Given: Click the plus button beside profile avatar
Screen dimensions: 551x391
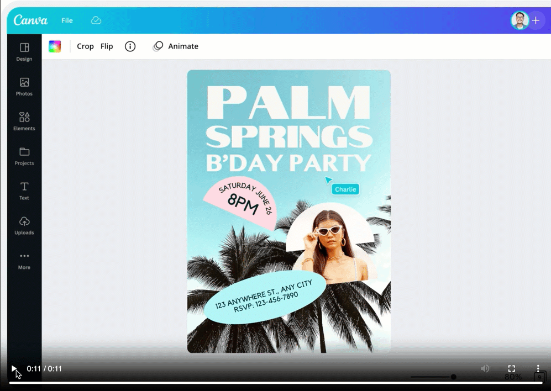Looking at the screenshot, I should (536, 20).
